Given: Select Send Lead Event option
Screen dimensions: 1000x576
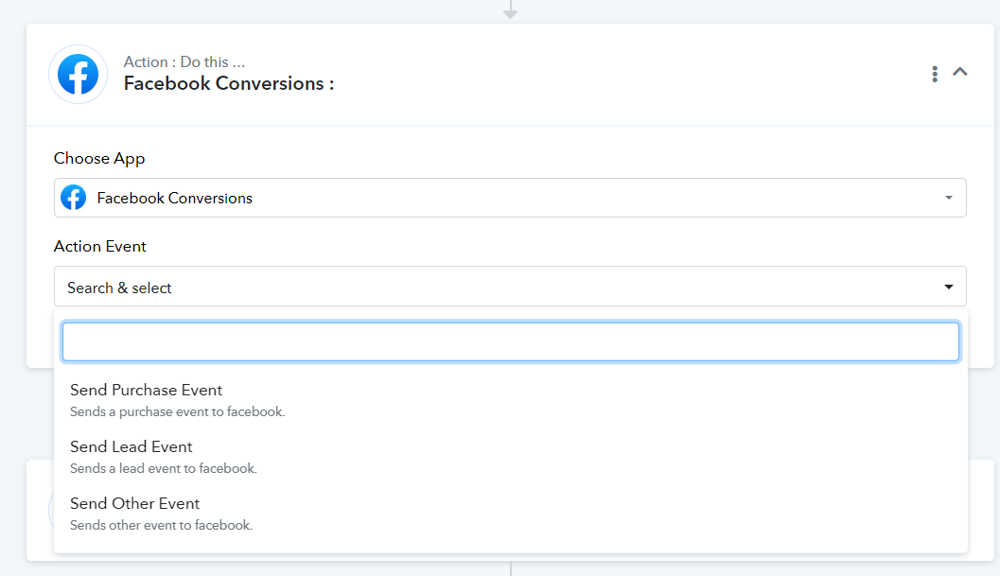Looking at the screenshot, I should 510,457.
